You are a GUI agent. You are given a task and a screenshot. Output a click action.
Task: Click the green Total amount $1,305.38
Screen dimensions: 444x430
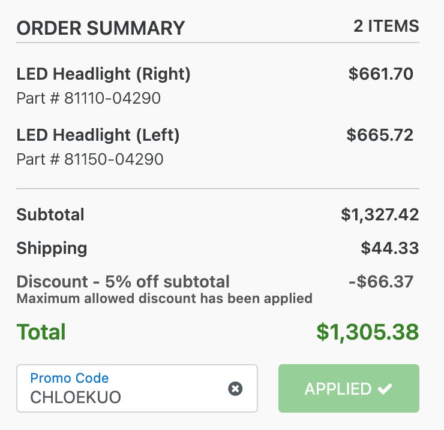pyautogui.click(x=368, y=332)
